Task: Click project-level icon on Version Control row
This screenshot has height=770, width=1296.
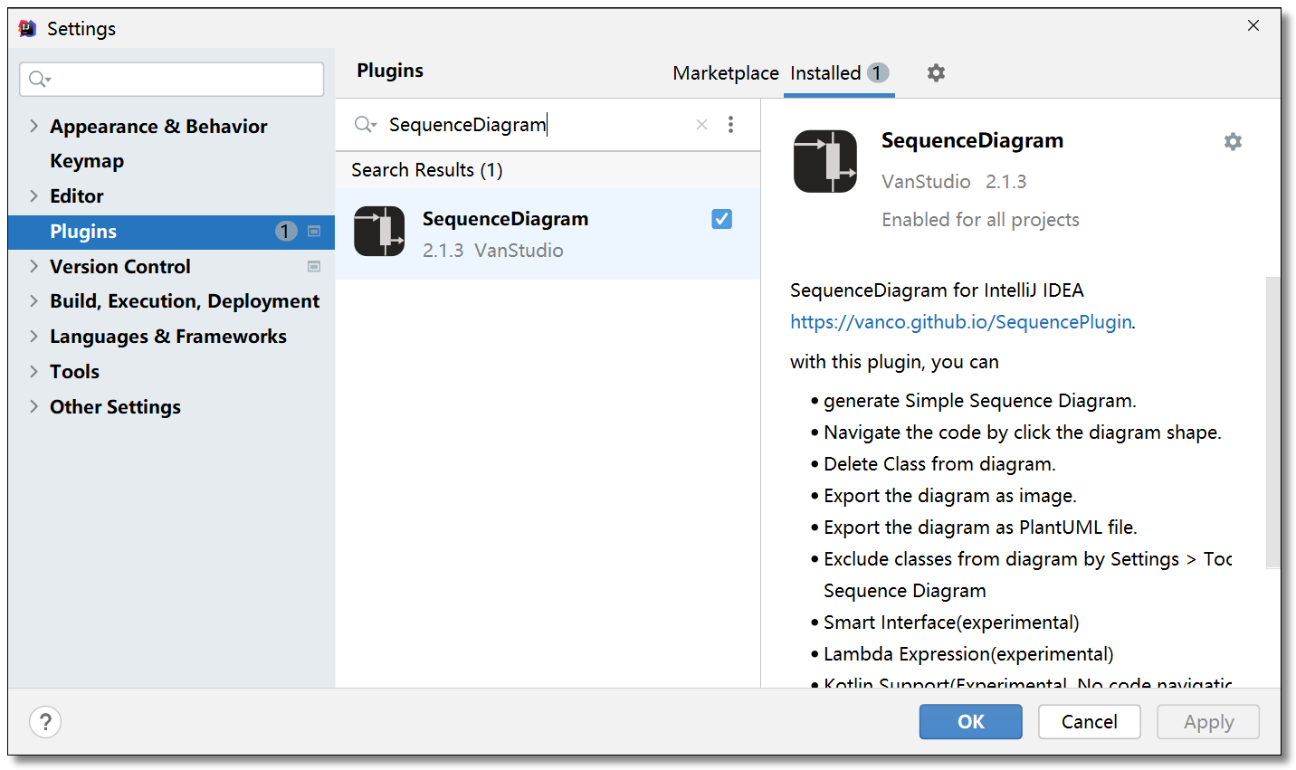Action: (x=314, y=267)
